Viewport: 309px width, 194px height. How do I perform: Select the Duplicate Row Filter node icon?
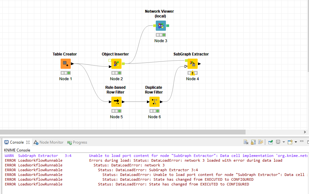coord(154,102)
